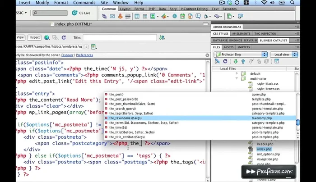Image resolution: width=316 pixels, height=182 pixels.
Task: Click the CS Live button icon
Action: coord(75,13)
